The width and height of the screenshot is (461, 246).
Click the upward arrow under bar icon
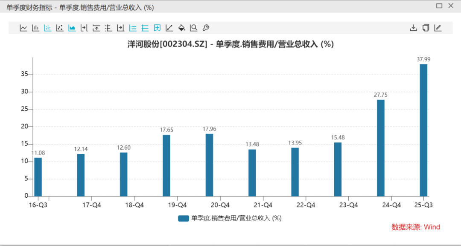(96, 28)
